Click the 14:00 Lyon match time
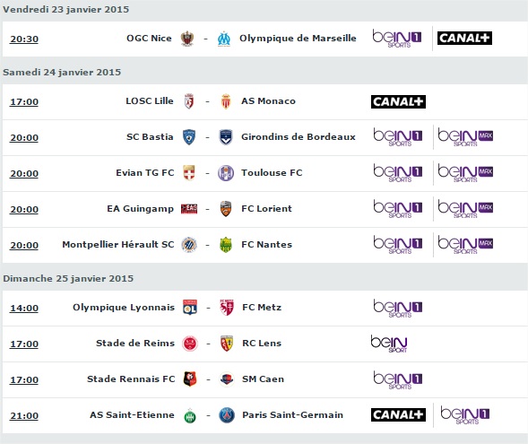 point(24,308)
